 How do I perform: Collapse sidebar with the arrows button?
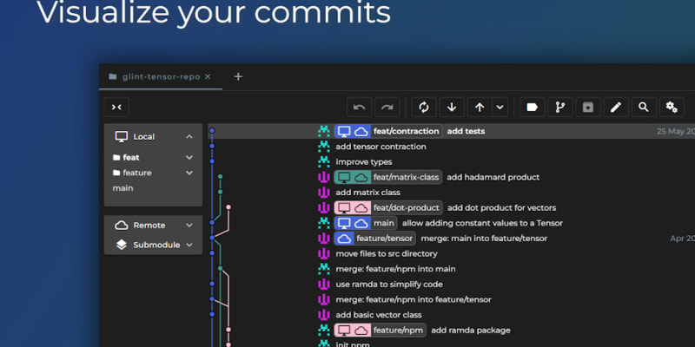pyautogui.click(x=116, y=107)
